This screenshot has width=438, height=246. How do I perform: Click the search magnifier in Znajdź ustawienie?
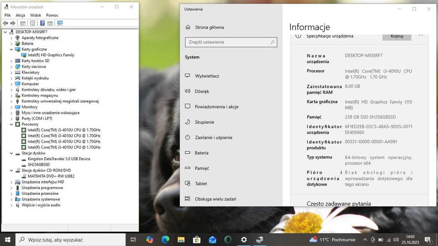272,42
